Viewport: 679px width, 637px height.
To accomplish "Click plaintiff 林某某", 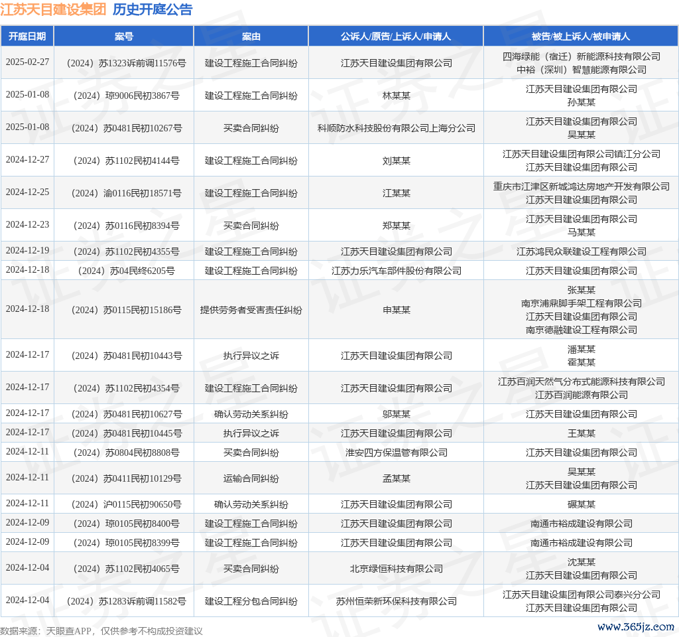I will pos(397,96).
